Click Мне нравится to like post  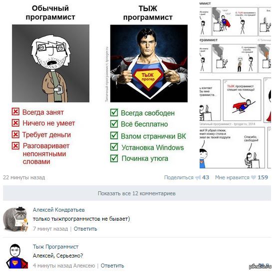pos(232,177)
